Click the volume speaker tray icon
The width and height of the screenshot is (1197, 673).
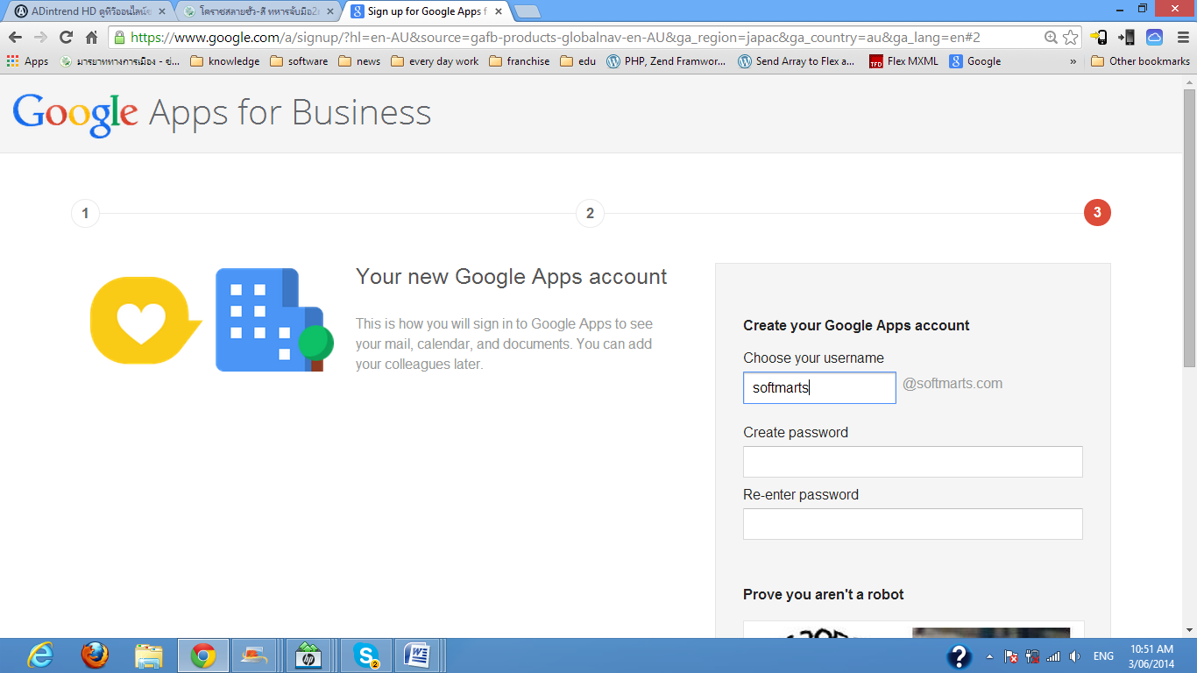coord(1075,656)
